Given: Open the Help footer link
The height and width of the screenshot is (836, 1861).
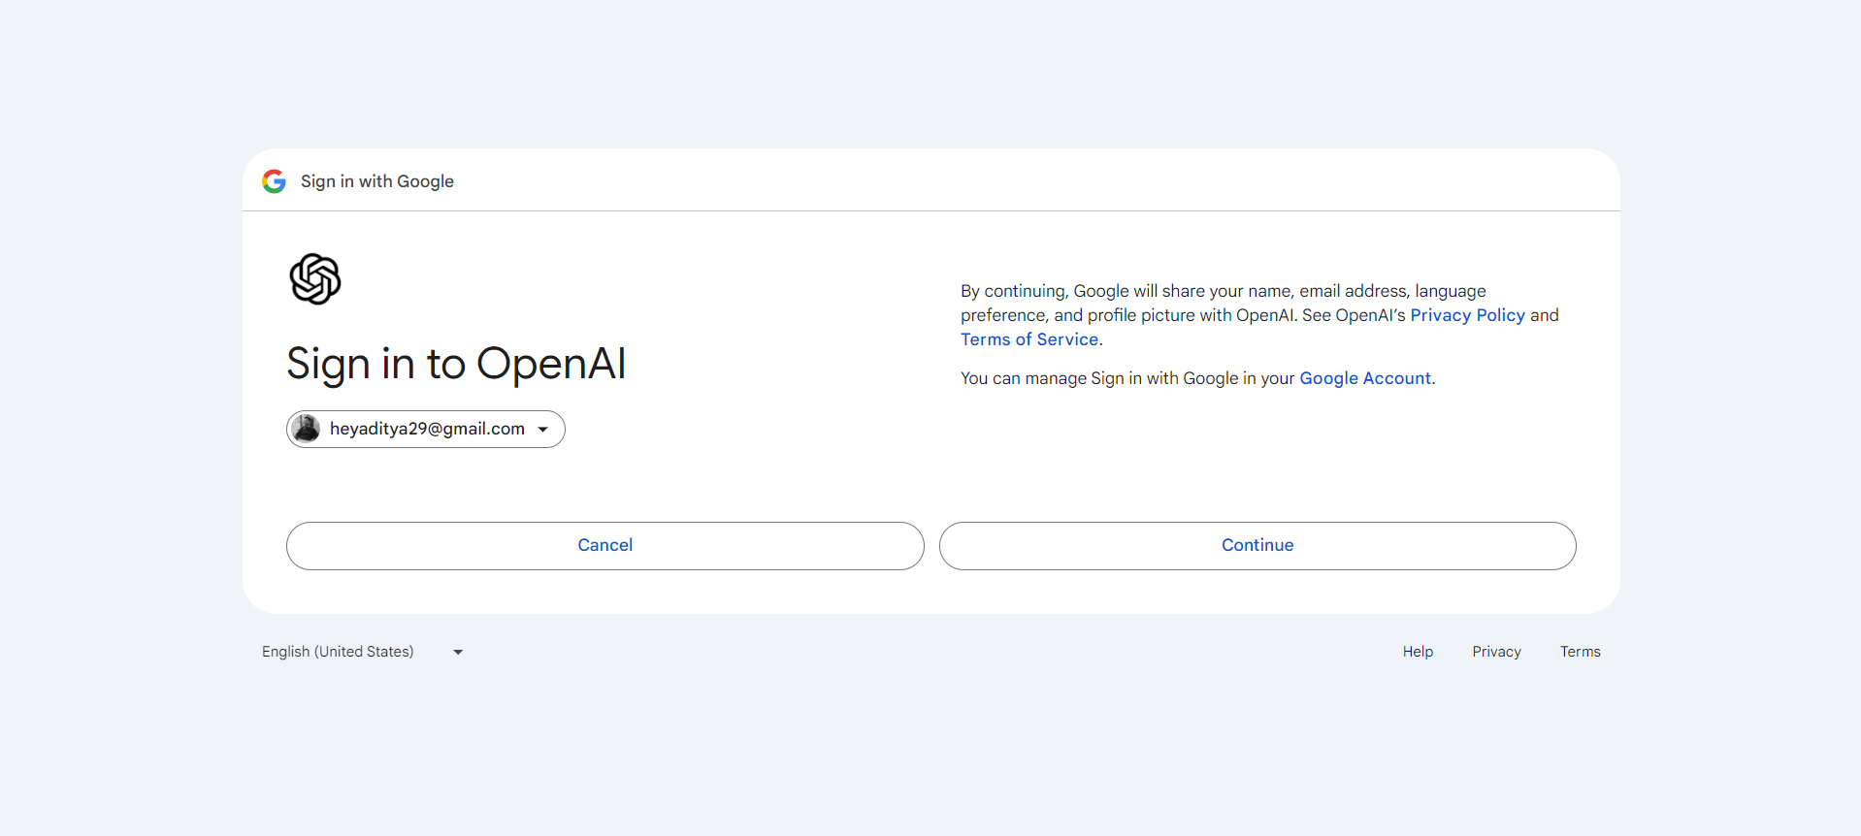Looking at the screenshot, I should pyautogui.click(x=1418, y=652).
